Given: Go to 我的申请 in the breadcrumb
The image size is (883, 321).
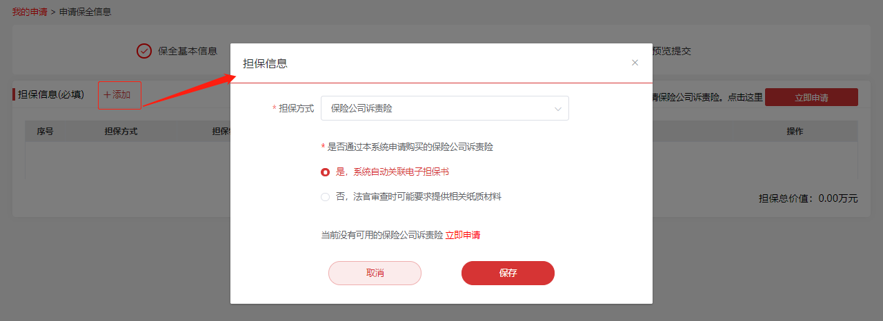Looking at the screenshot, I should point(30,12).
